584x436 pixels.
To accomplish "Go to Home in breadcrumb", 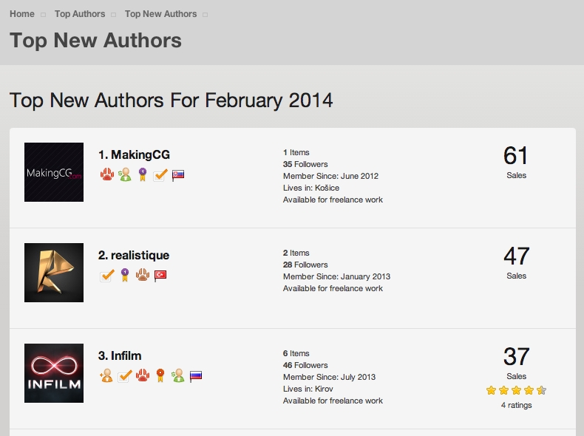I will pos(22,14).
